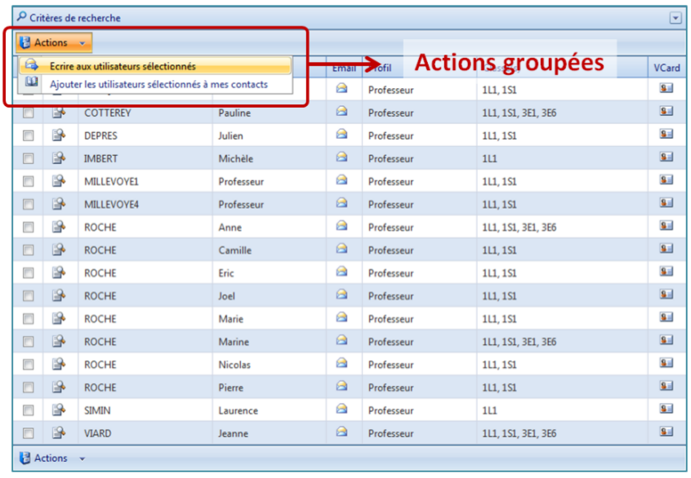
Task: Click the user detail icon beside IMBERT
Action: point(59,158)
